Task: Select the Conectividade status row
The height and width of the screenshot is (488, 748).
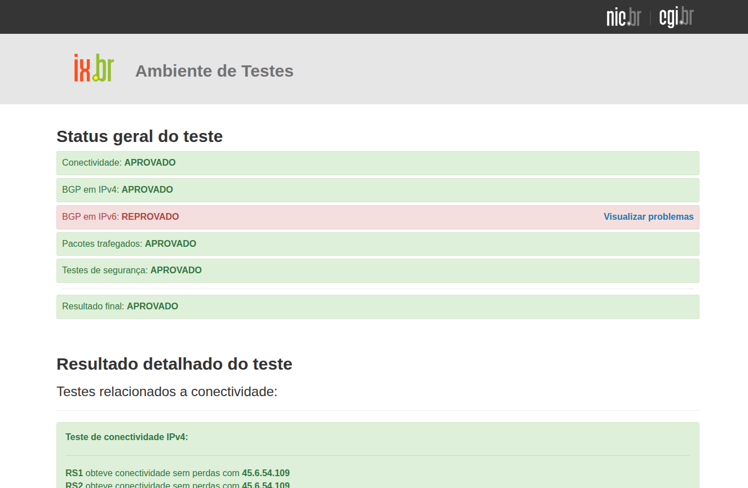Action: (377, 163)
